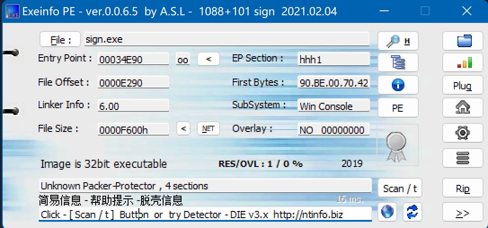This screenshot has width=488, height=228.
Task: Open the colored bar chart icon
Action: [463, 62]
